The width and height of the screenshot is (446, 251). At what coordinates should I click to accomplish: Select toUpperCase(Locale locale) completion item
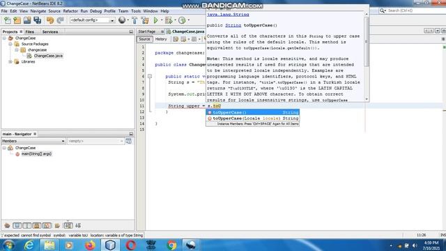point(252,119)
